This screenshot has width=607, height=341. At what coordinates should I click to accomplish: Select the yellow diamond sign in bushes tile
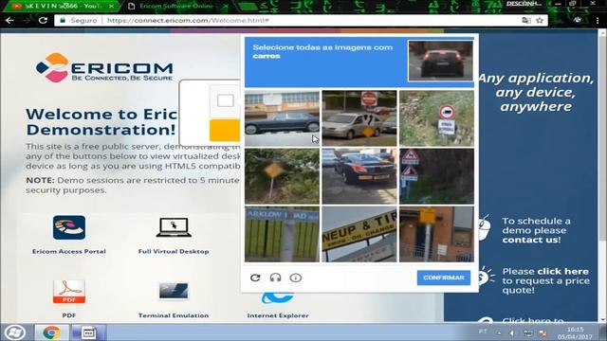click(x=283, y=176)
